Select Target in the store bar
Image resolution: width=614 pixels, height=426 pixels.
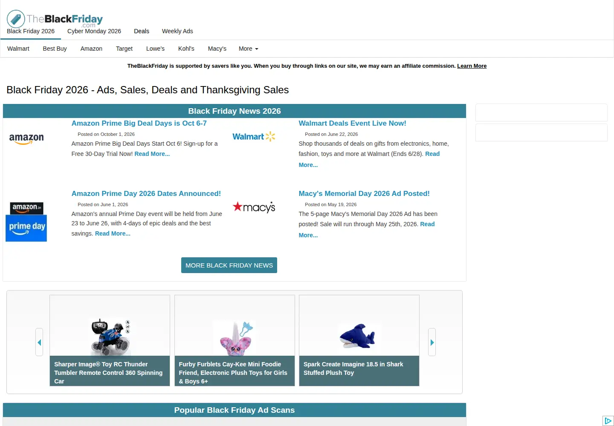pyautogui.click(x=125, y=49)
